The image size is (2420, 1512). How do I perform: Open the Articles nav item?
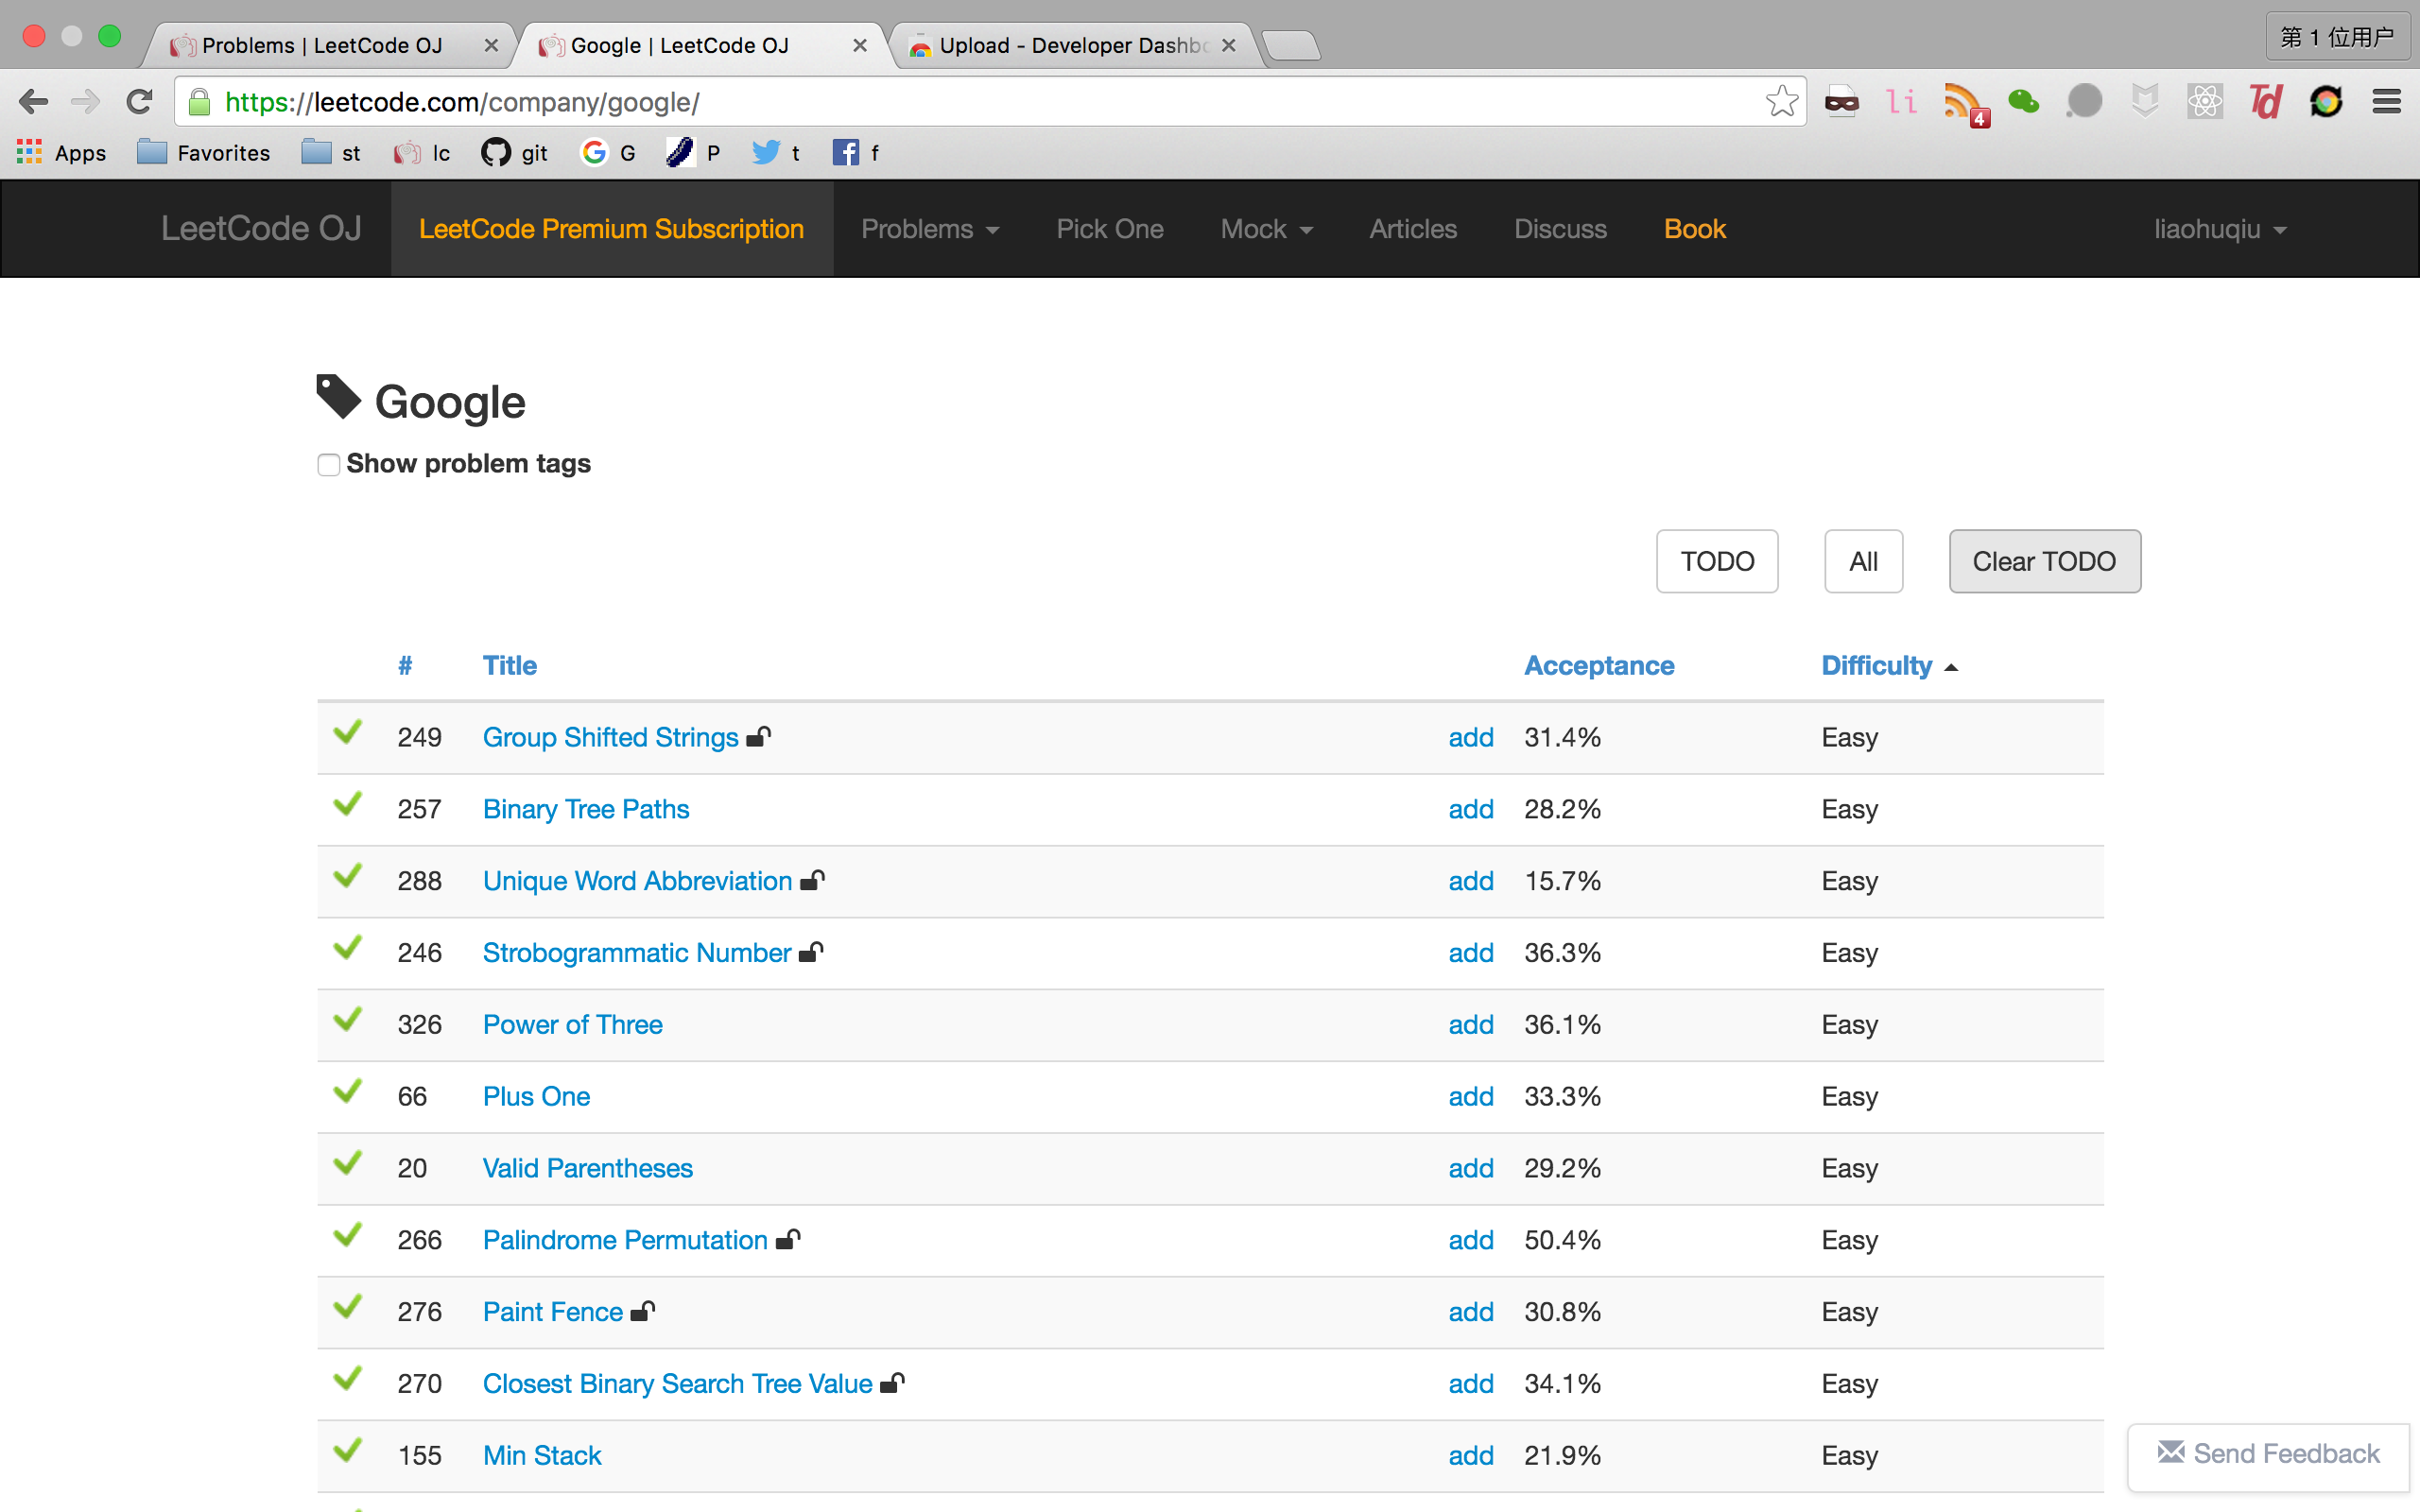click(x=1412, y=229)
